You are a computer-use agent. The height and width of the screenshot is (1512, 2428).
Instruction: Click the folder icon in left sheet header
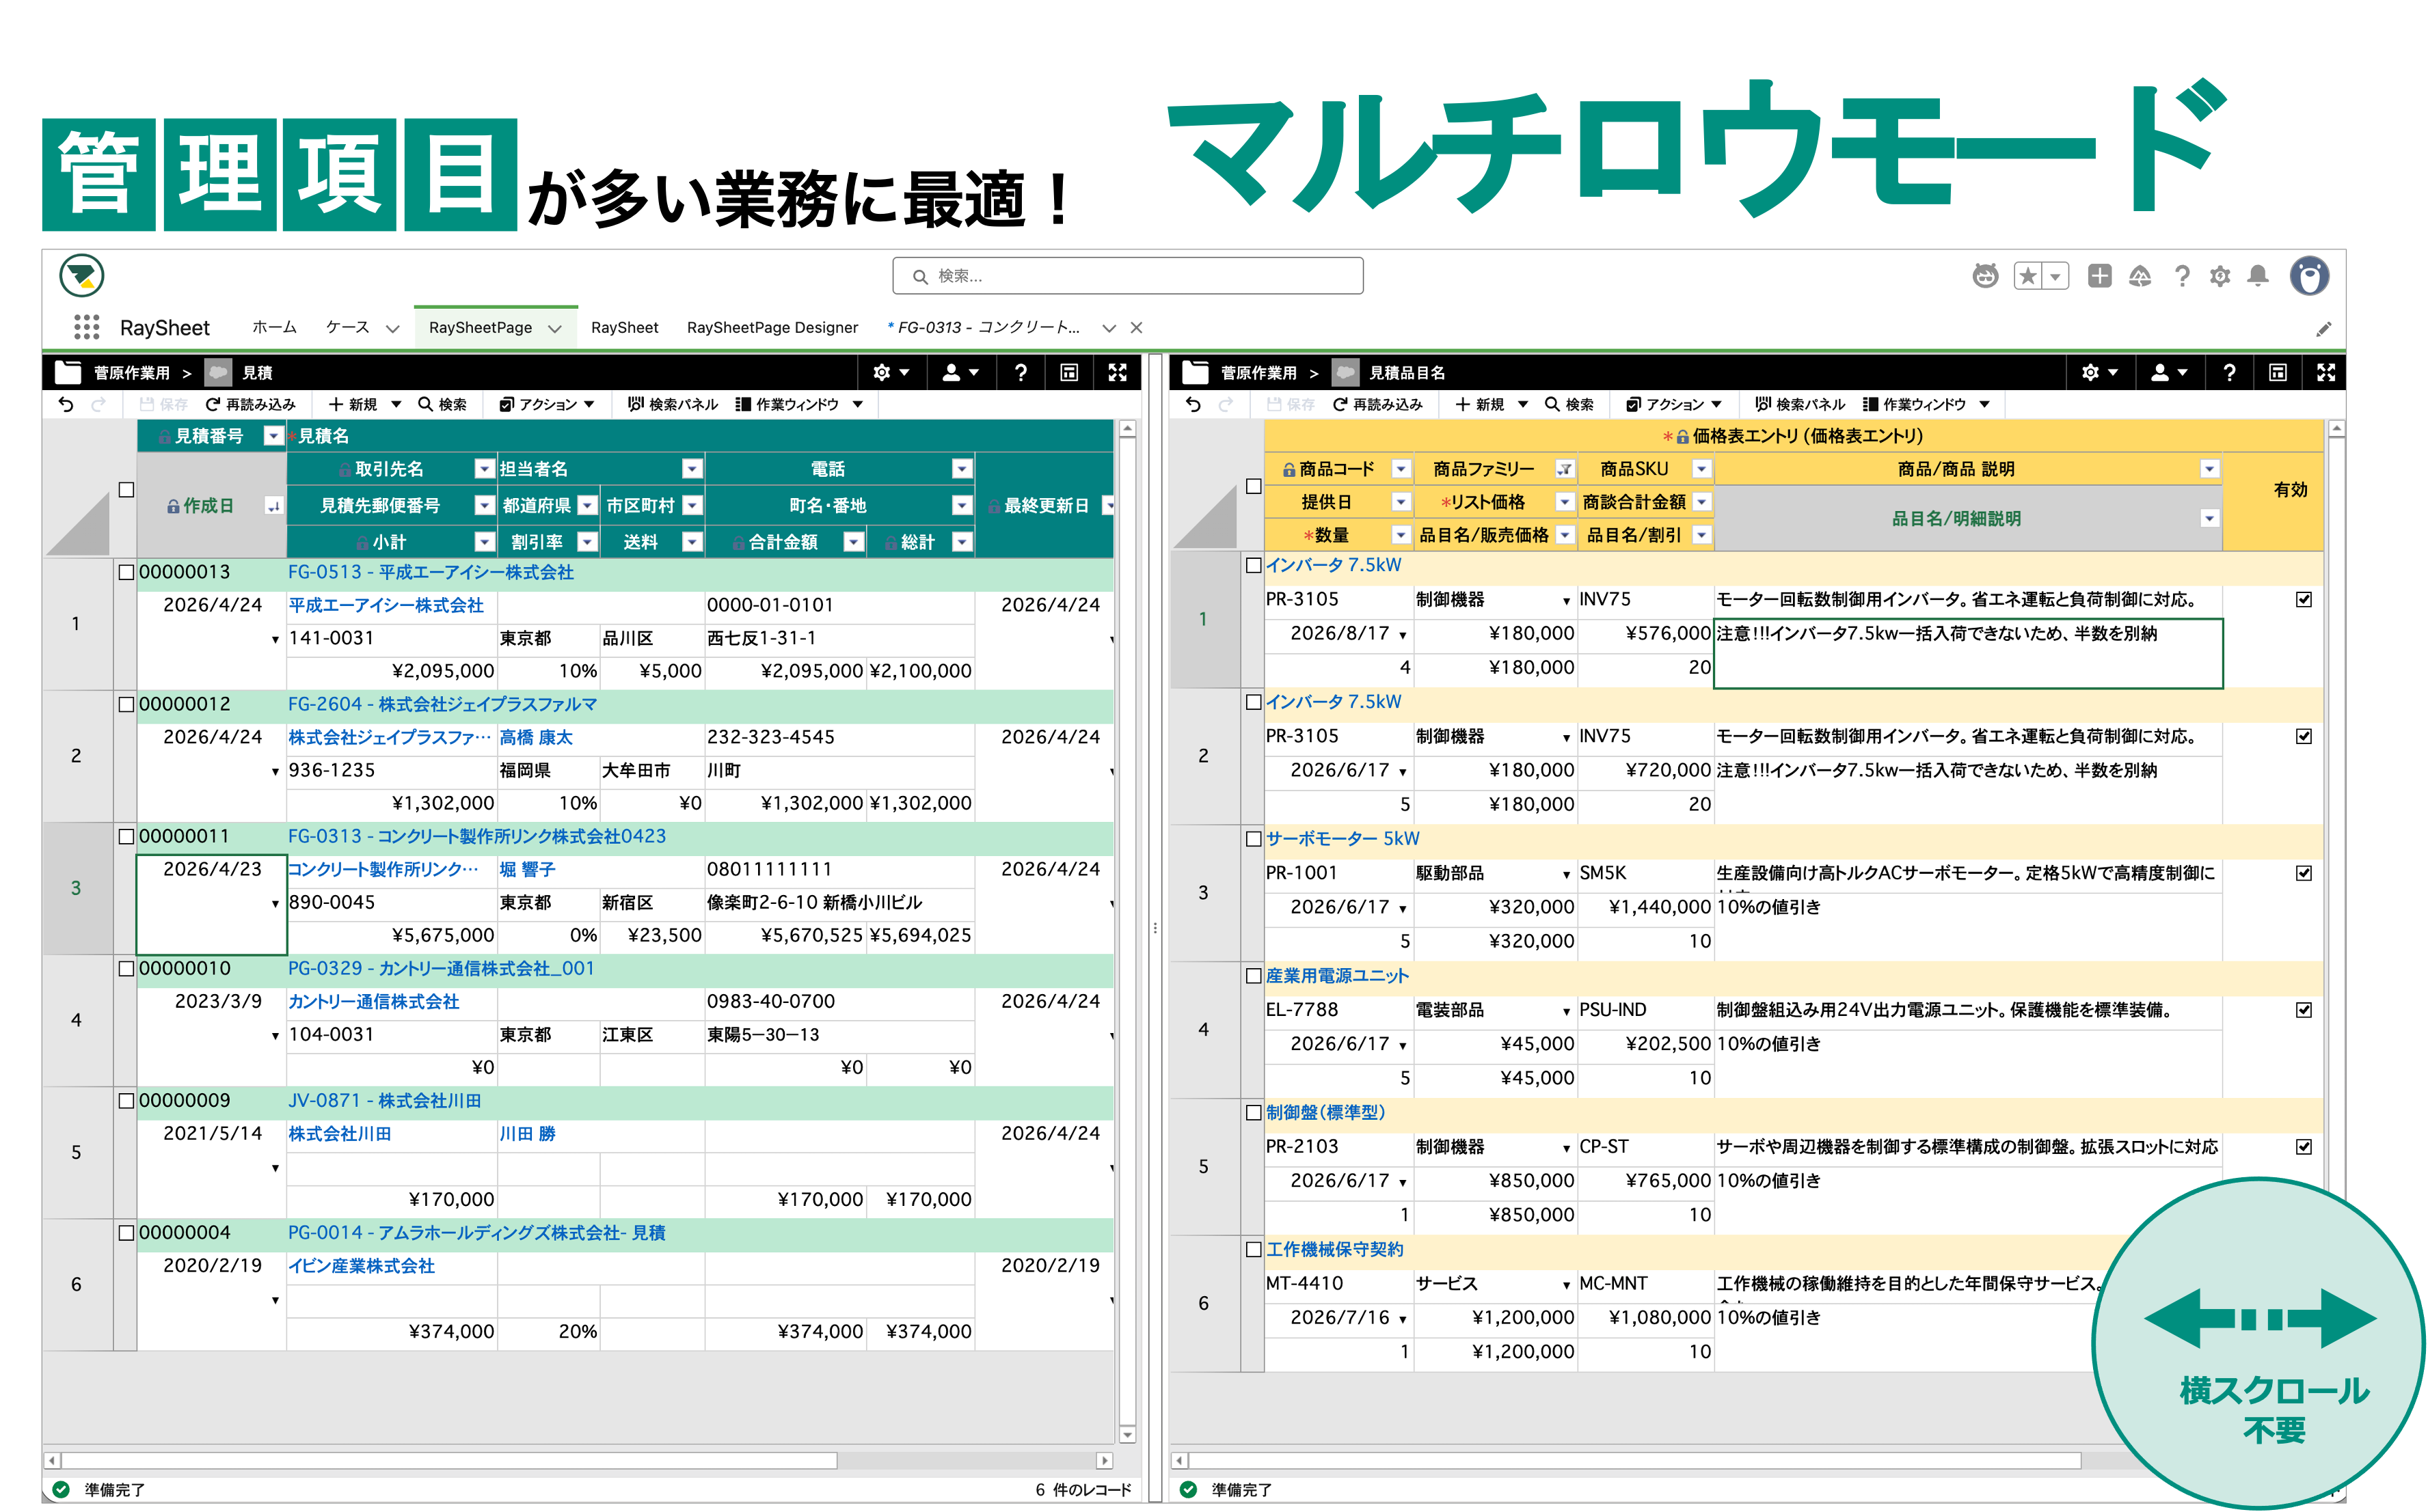point(68,372)
